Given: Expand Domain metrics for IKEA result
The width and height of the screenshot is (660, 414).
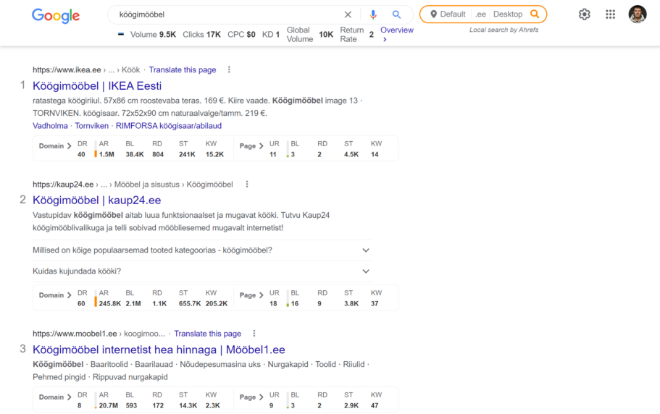Looking at the screenshot, I should [55, 146].
